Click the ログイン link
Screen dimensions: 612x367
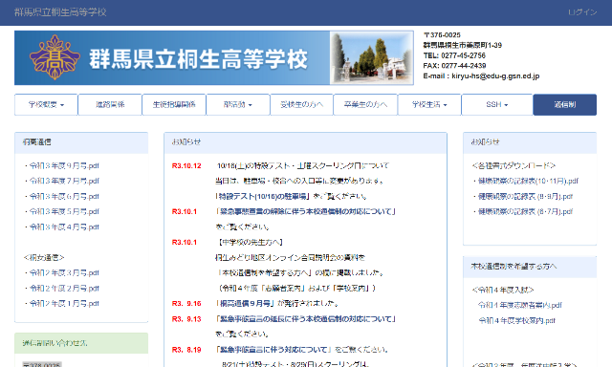(x=582, y=12)
